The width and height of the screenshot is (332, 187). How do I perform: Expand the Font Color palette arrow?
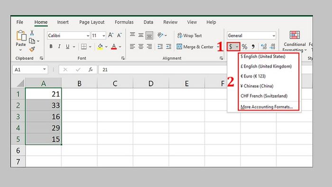[x=120, y=47]
